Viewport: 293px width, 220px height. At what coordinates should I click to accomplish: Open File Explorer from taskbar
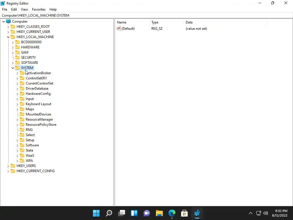click(159, 213)
